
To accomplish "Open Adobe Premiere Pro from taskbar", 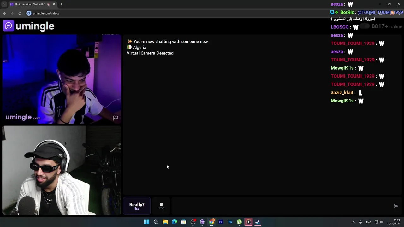I will click(221, 222).
